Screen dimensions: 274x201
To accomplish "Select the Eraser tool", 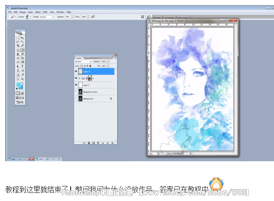I will [x=18, y=58].
